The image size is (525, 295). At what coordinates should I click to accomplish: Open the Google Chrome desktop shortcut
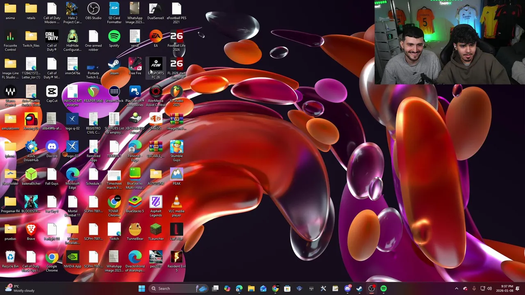52,261
